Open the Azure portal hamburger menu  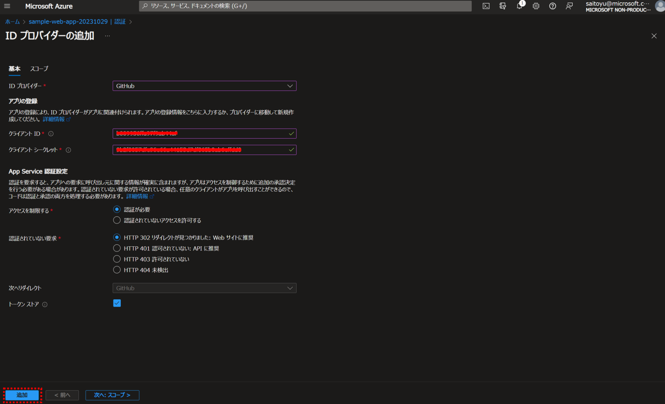(x=7, y=6)
